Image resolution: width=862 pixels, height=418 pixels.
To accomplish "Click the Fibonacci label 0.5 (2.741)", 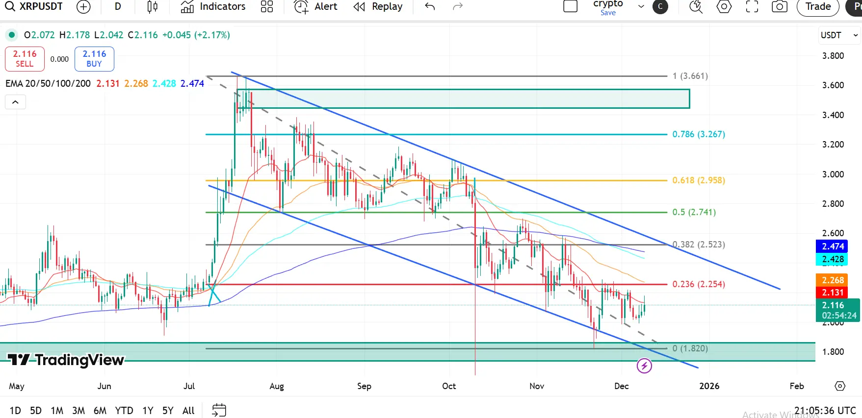I will [694, 212].
